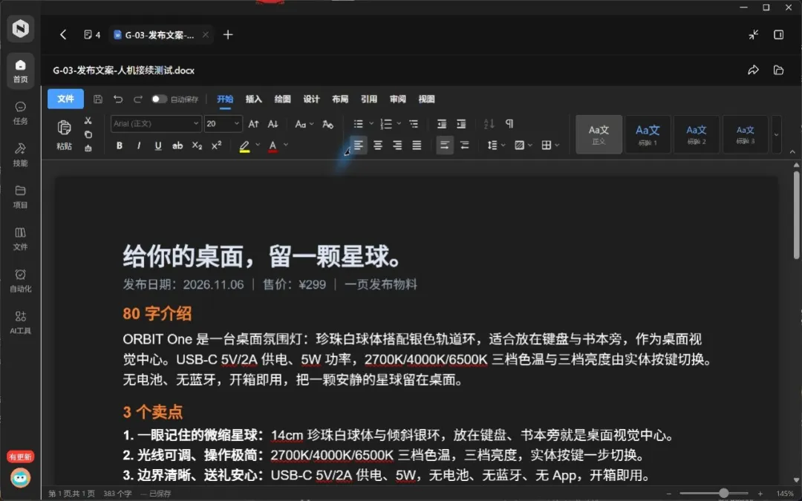This screenshot has width=802, height=501.
Task: Click the sort A-Z icon
Action: [489, 124]
